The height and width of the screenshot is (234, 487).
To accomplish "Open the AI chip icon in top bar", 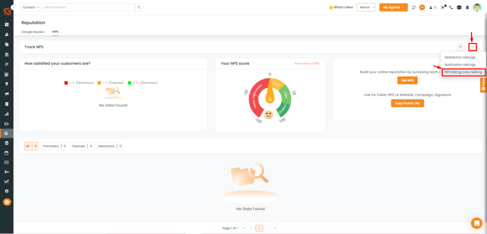I will pyautogui.click(x=459, y=8).
